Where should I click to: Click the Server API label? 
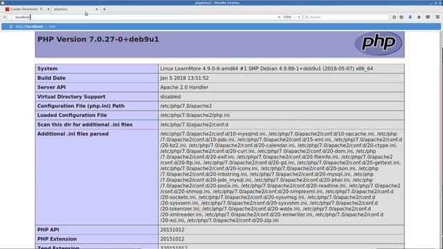click(51, 87)
